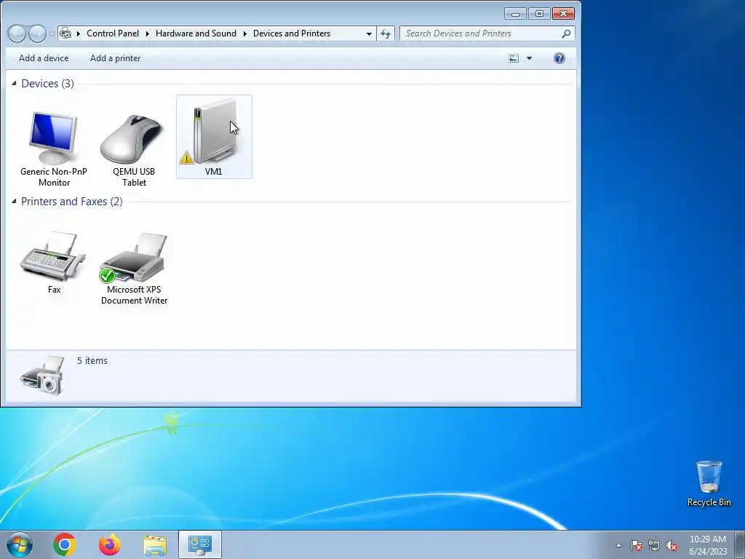Image resolution: width=745 pixels, height=559 pixels.
Task: Expand the arrow after Control Panel breadcrumb
Action: pyautogui.click(x=147, y=33)
